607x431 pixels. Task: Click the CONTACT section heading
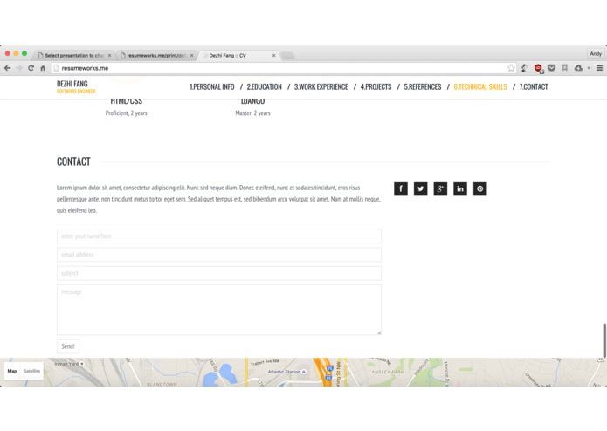pyautogui.click(x=73, y=161)
